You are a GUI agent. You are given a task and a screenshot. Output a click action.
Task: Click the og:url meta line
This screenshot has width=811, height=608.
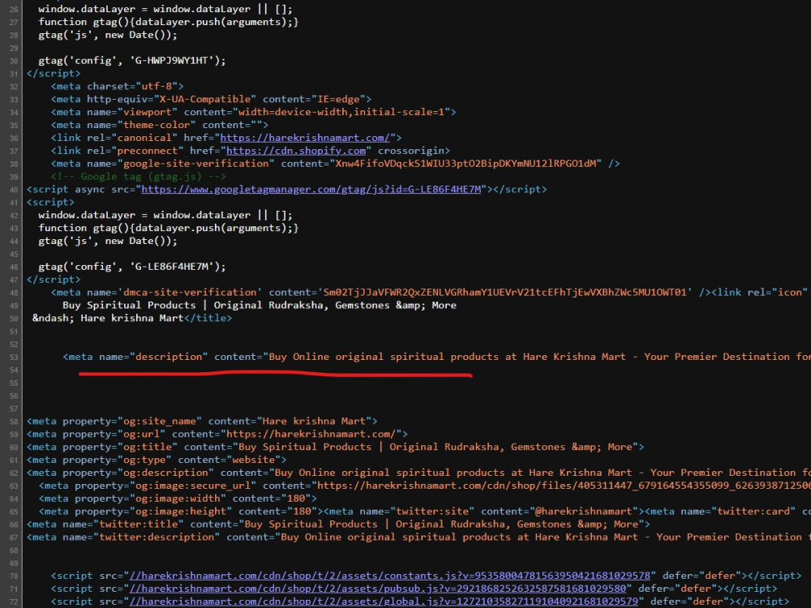click(217, 435)
